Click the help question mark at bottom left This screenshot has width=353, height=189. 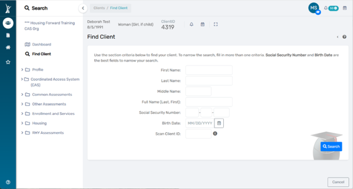coord(8,182)
